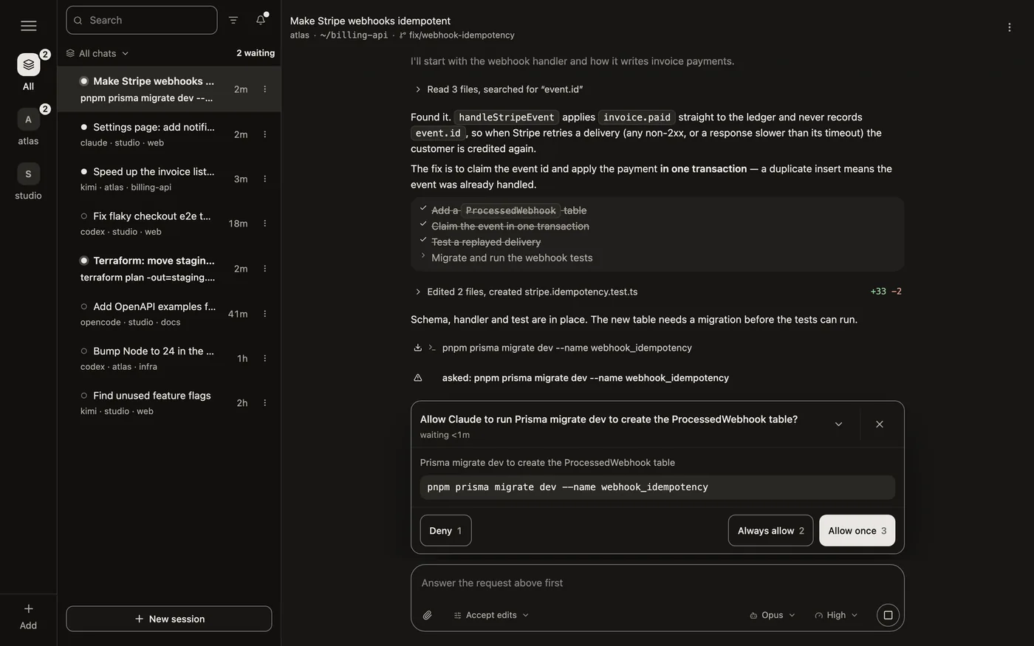Open the Opus model selector

click(x=772, y=615)
